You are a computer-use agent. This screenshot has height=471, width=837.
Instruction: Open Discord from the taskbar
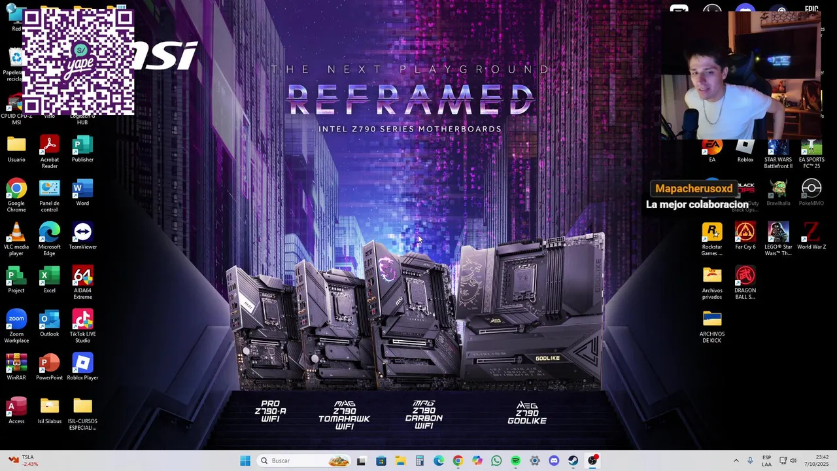555,461
